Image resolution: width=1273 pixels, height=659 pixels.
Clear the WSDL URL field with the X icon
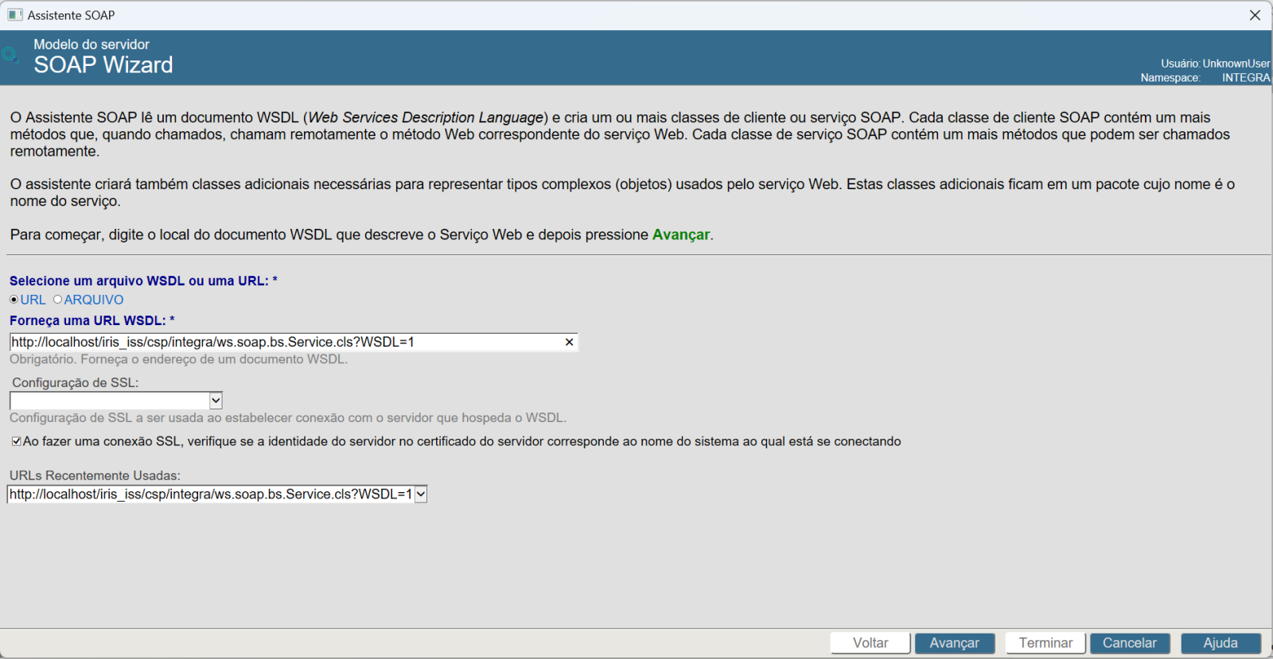[x=569, y=342]
